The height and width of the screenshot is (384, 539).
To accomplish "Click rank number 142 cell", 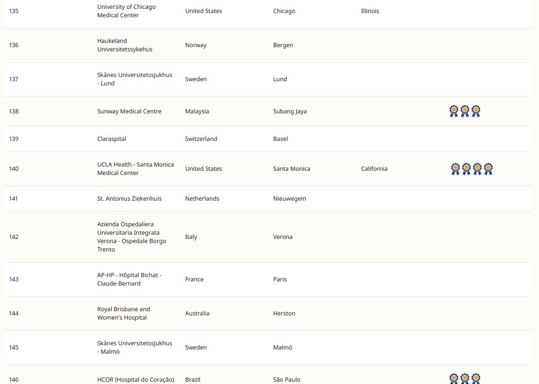I will (14, 237).
